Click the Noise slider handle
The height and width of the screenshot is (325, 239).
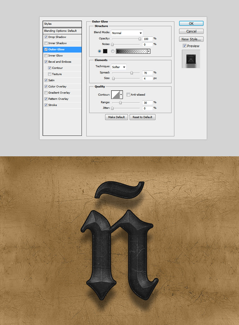pyautogui.click(x=112, y=44)
